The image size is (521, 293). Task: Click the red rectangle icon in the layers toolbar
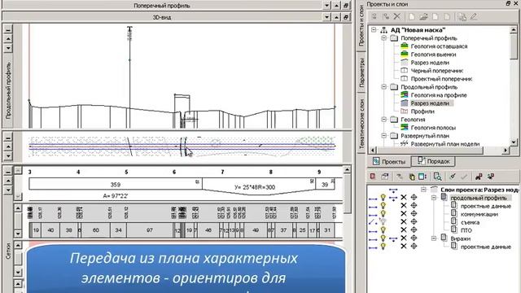373,177
